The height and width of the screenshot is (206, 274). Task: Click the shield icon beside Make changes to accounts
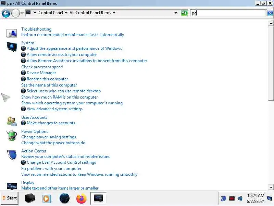(x=23, y=123)
